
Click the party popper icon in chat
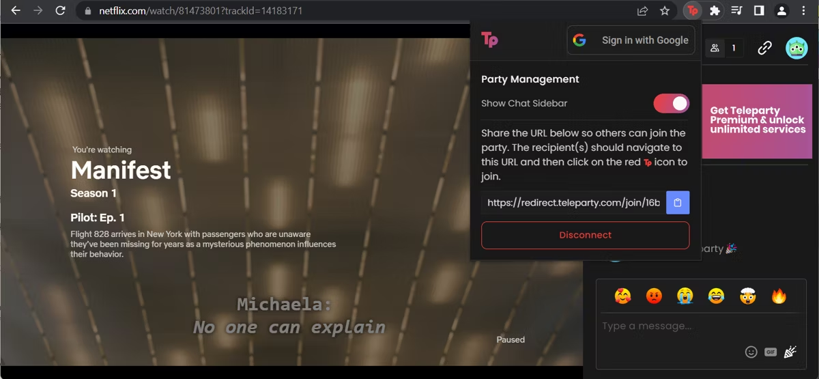click(x=790, y=352)
